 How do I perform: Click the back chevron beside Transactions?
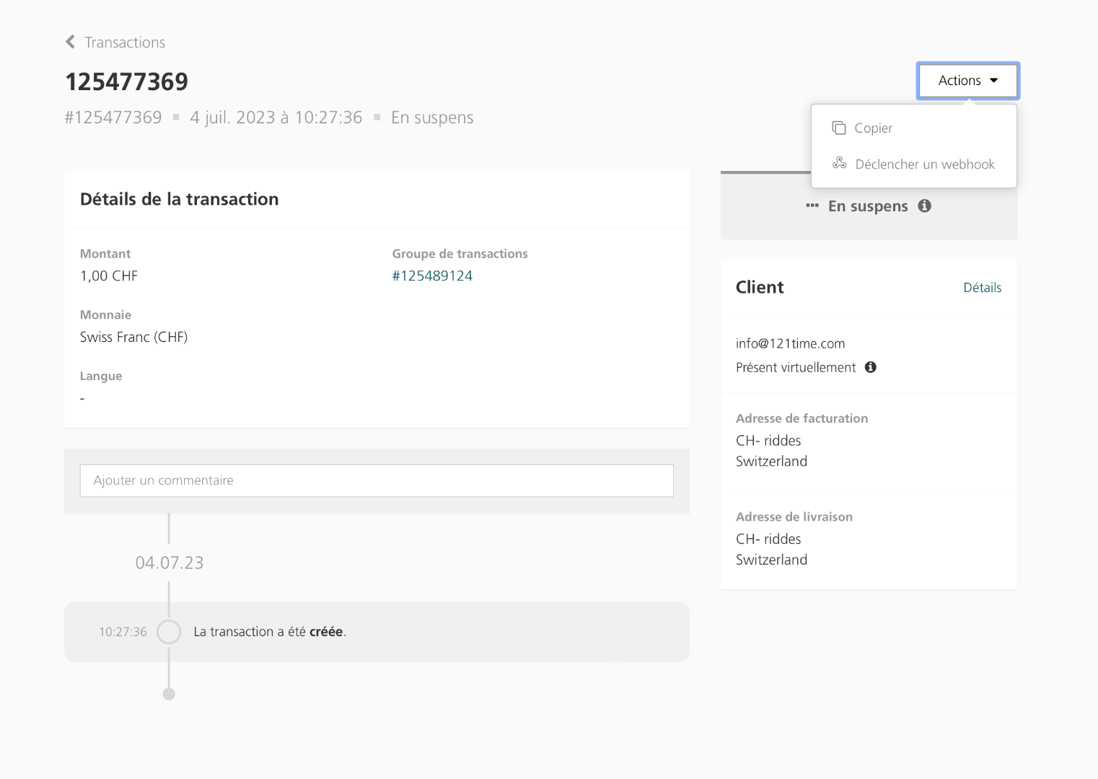[x=70, y=42]
